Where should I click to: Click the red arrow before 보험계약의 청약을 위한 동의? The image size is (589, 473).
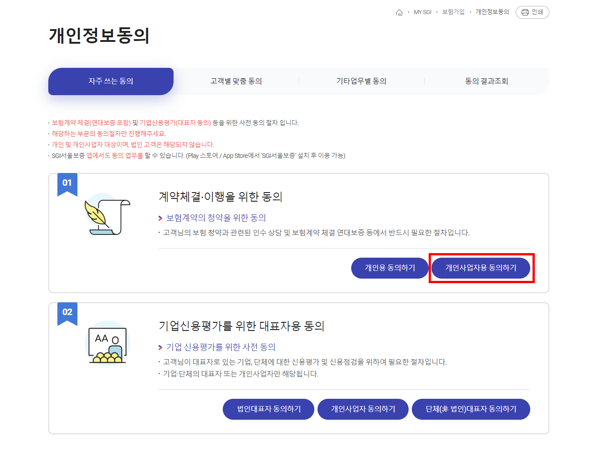pos(160,218)
